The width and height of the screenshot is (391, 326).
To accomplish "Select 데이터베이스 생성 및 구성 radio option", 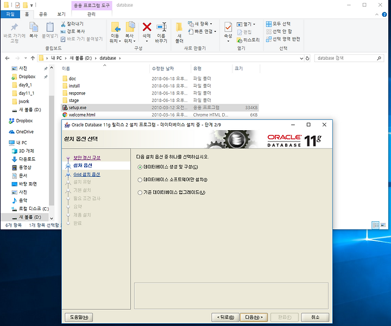I will 140,167.
